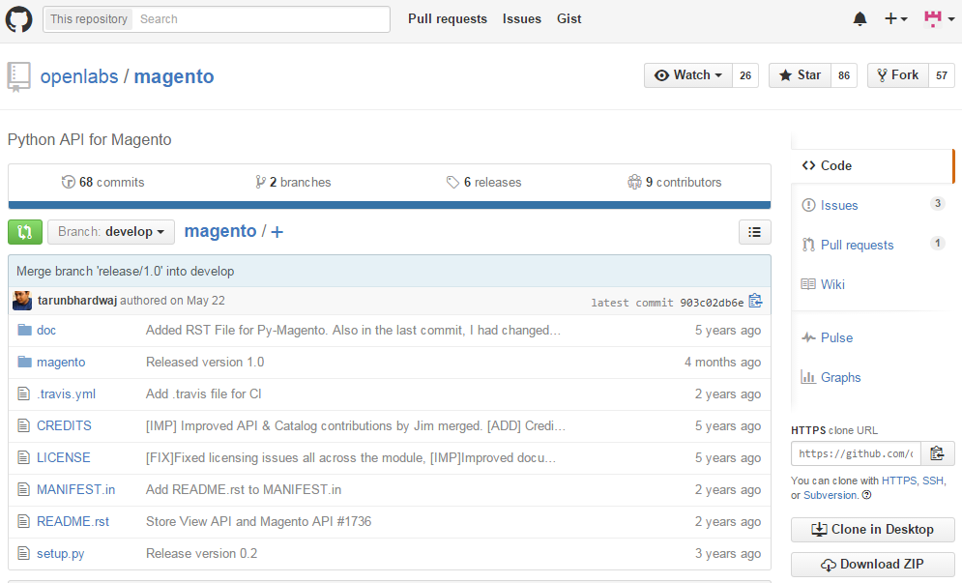Open the GitHub Octocat home logo
This screenshot has width=962, height=583.
tap(18, 19)
